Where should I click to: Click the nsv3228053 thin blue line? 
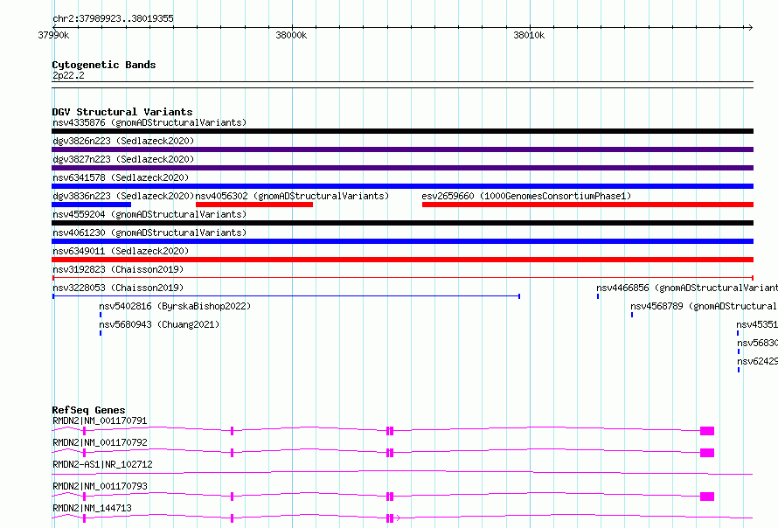point(287,296)
